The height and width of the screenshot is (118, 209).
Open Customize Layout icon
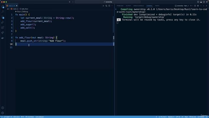(207, 2)
